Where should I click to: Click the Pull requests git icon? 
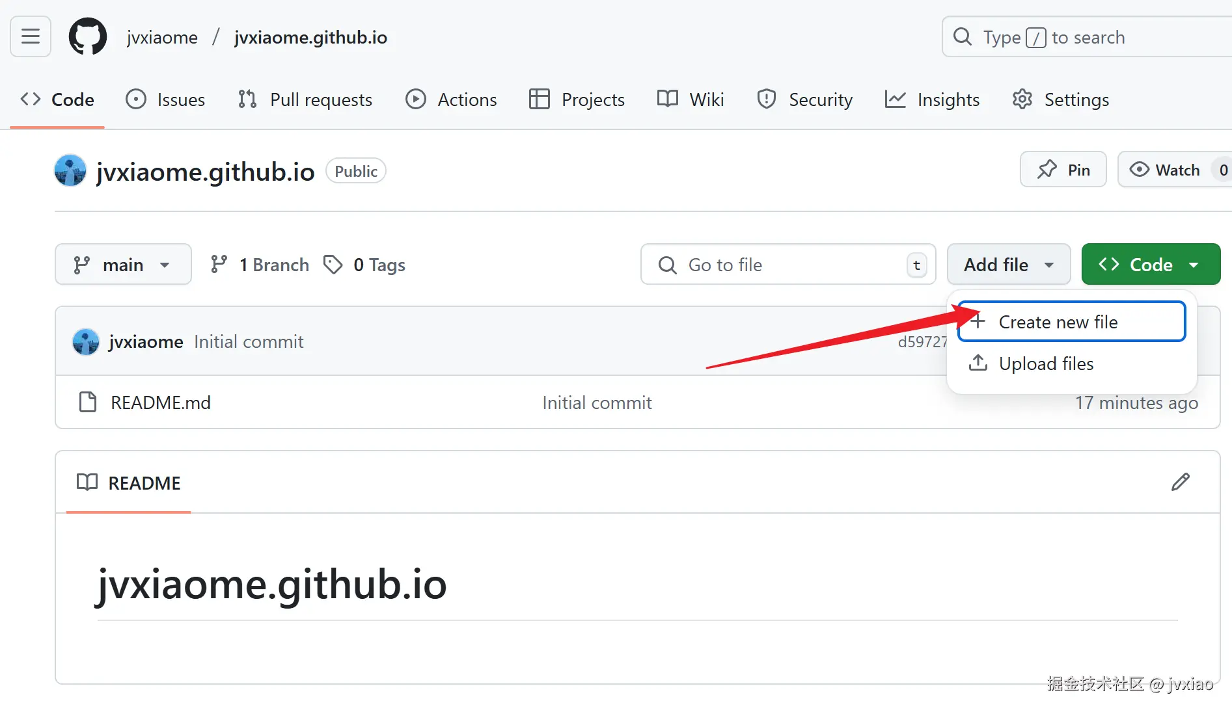point(247,99)
